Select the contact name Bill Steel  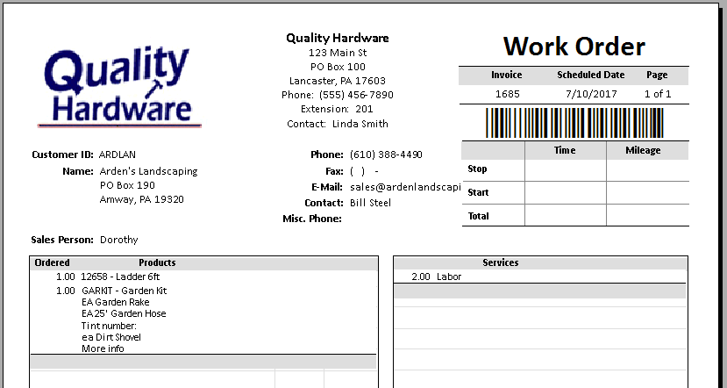(370, 203)
